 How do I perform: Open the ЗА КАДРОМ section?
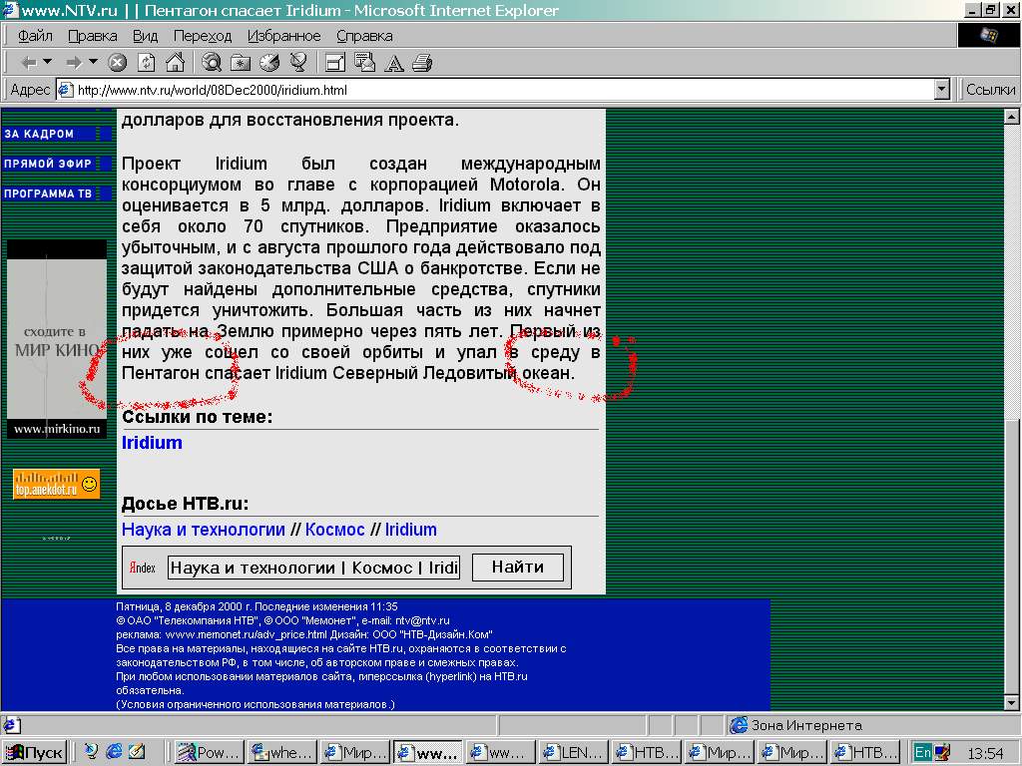(57, 134)
